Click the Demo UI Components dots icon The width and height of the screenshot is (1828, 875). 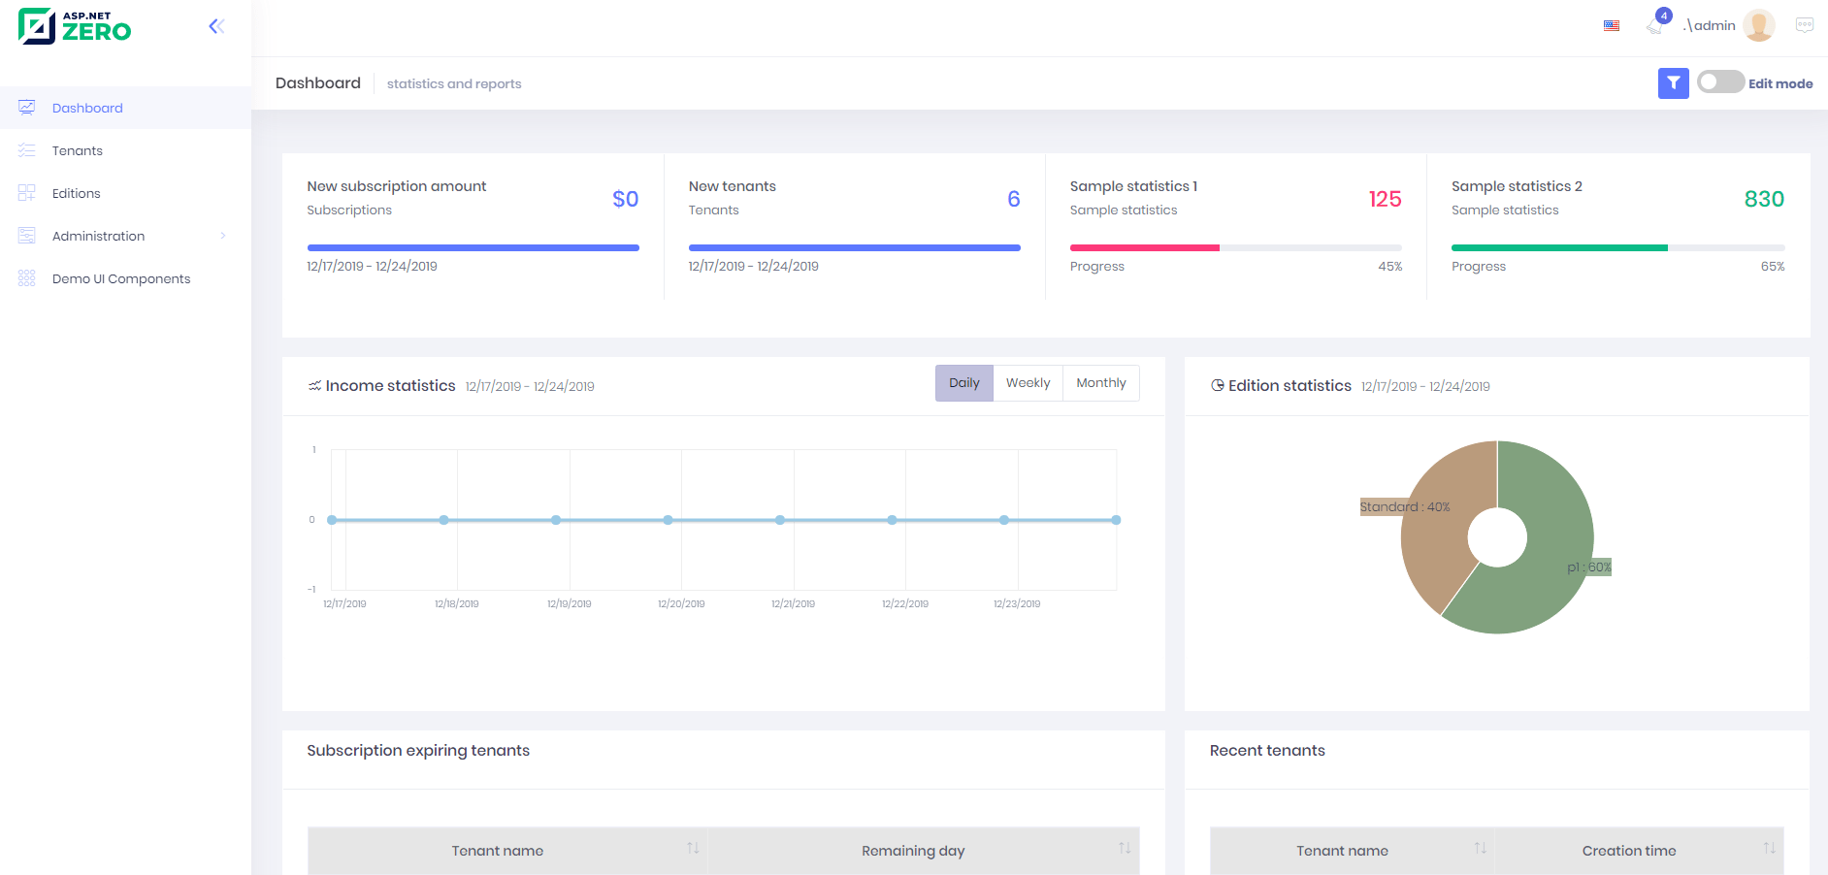pos(25,278)
